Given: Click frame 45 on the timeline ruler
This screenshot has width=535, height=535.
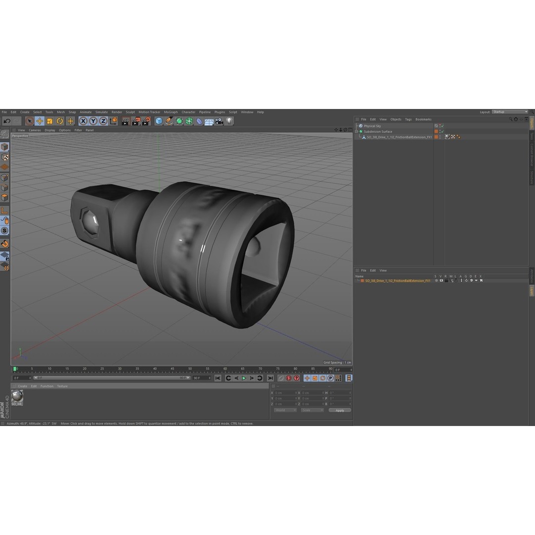Looking at the screenshot, I should pos(172,370).
